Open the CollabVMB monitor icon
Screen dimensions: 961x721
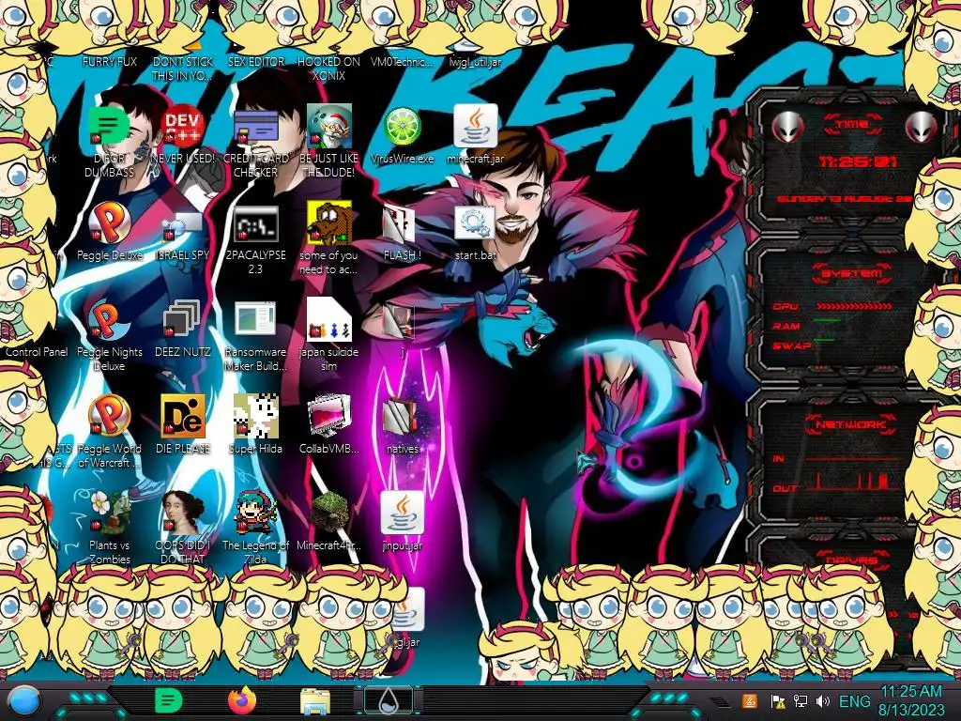tap(329, 417)
